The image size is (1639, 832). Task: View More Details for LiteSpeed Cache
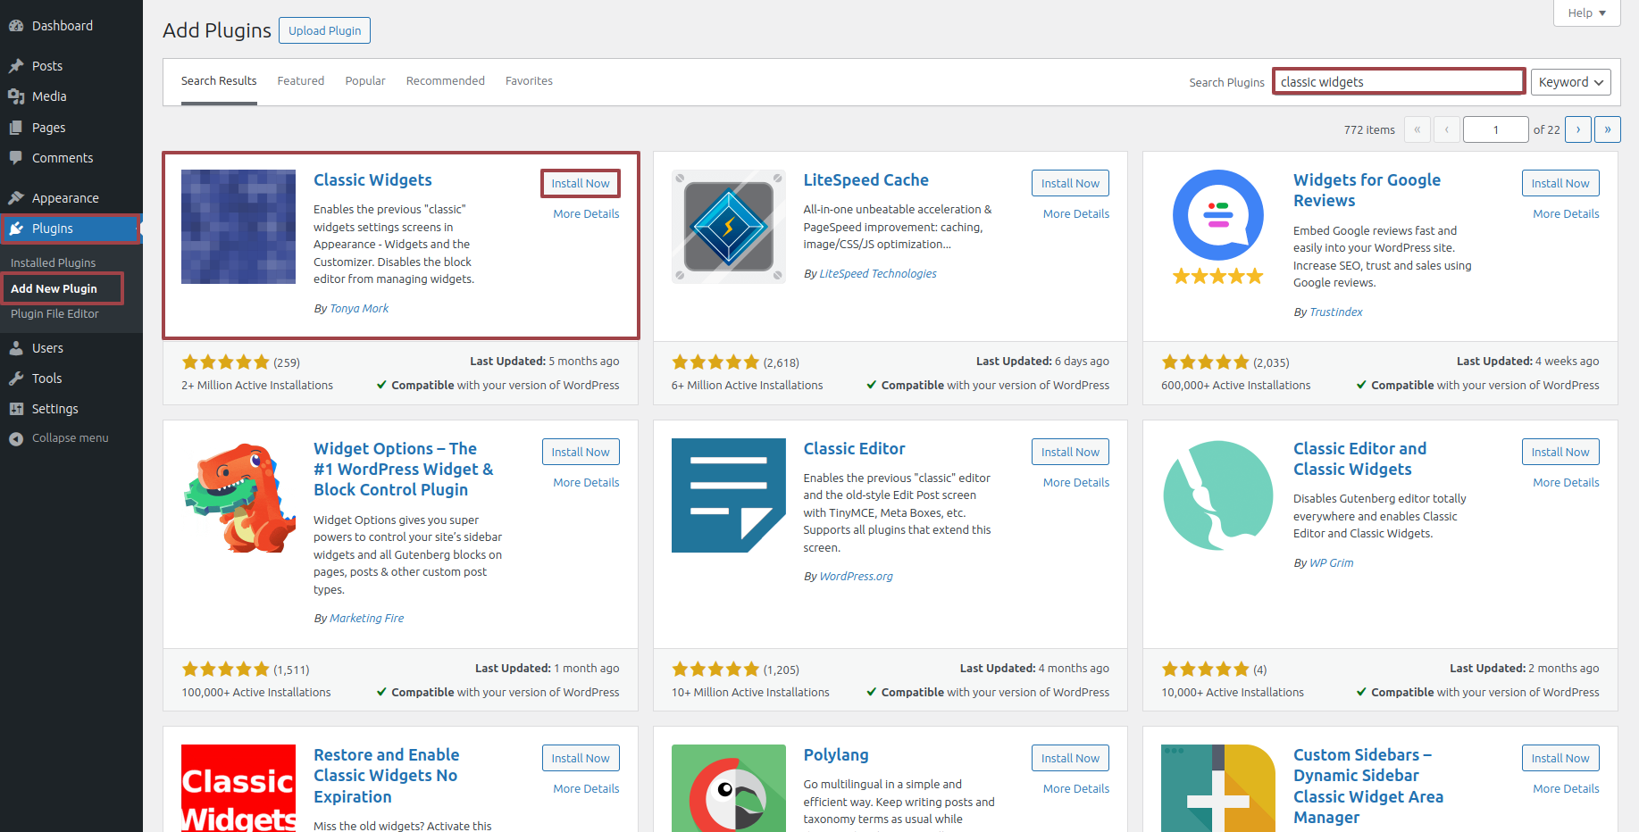point(1076,214)
